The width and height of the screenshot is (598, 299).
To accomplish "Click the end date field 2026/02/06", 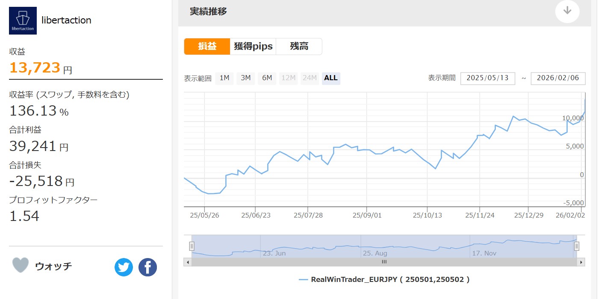I will [x=558, y=78].
